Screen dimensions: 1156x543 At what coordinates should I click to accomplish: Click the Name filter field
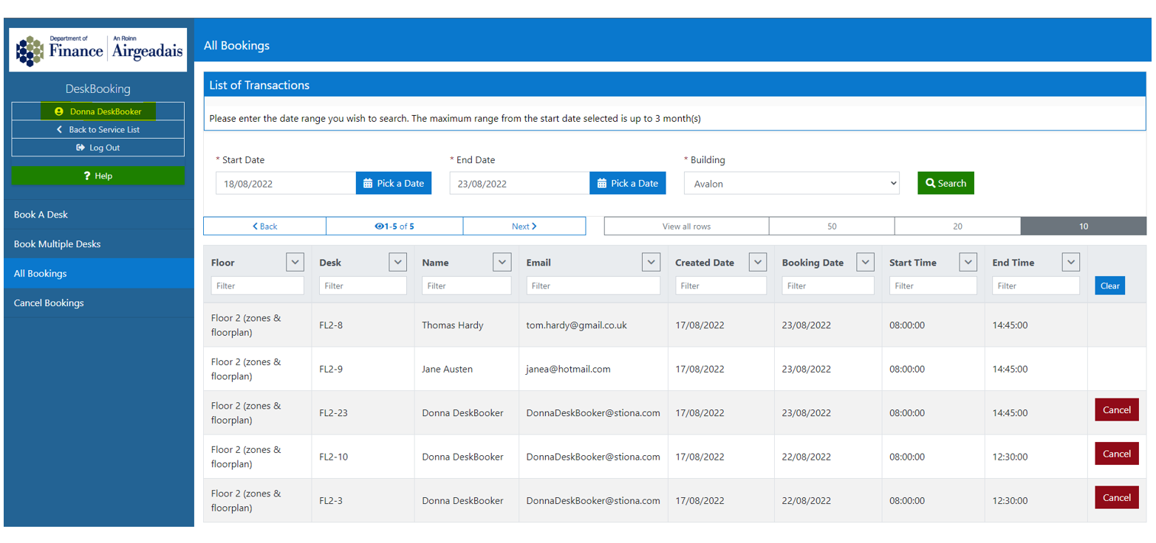[x=467, y=286]
